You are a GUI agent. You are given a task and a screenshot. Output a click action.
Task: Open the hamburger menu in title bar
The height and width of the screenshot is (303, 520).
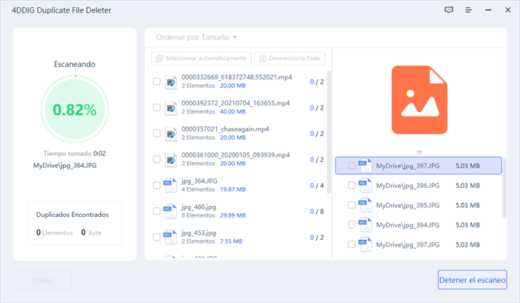point(468,10)
